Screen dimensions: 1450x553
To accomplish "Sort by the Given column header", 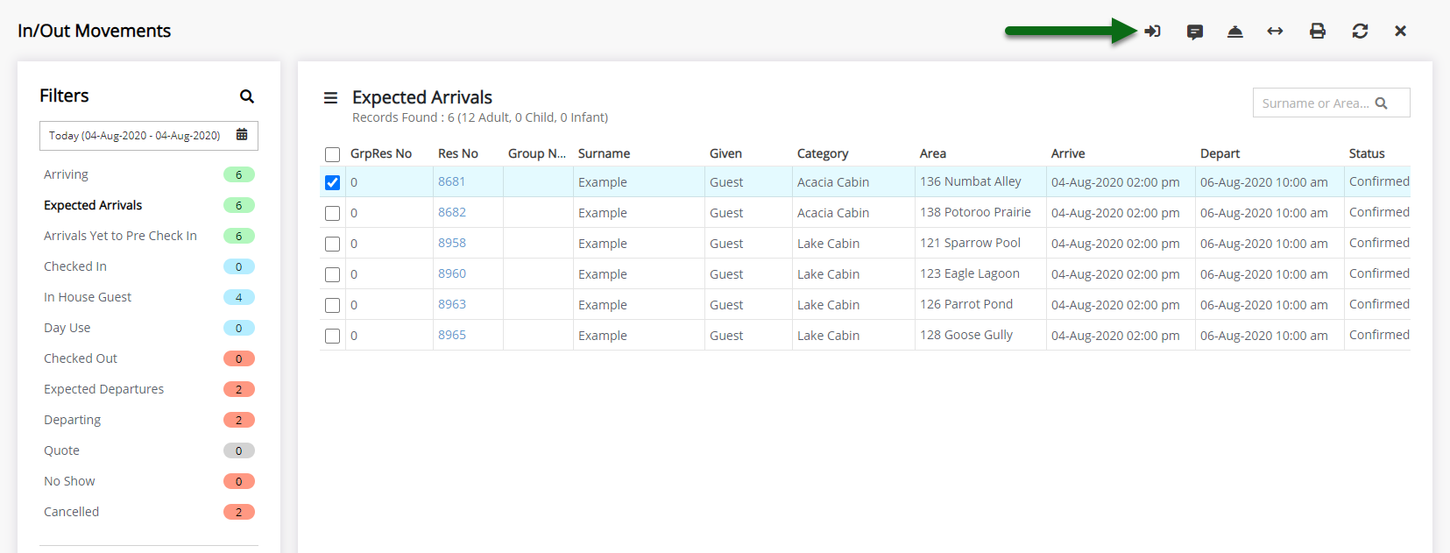I will pos(725,153).
